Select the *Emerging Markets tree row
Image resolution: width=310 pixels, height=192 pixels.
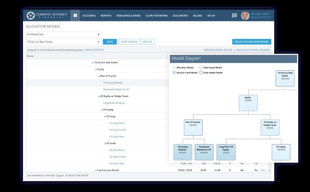coord(113,83)
